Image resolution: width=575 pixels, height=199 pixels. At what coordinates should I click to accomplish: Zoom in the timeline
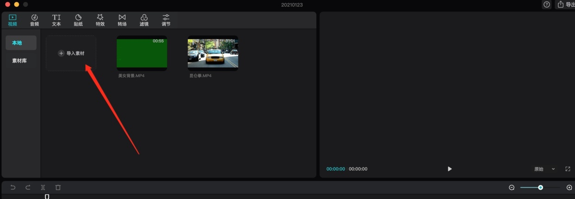[x=569, y=187]
